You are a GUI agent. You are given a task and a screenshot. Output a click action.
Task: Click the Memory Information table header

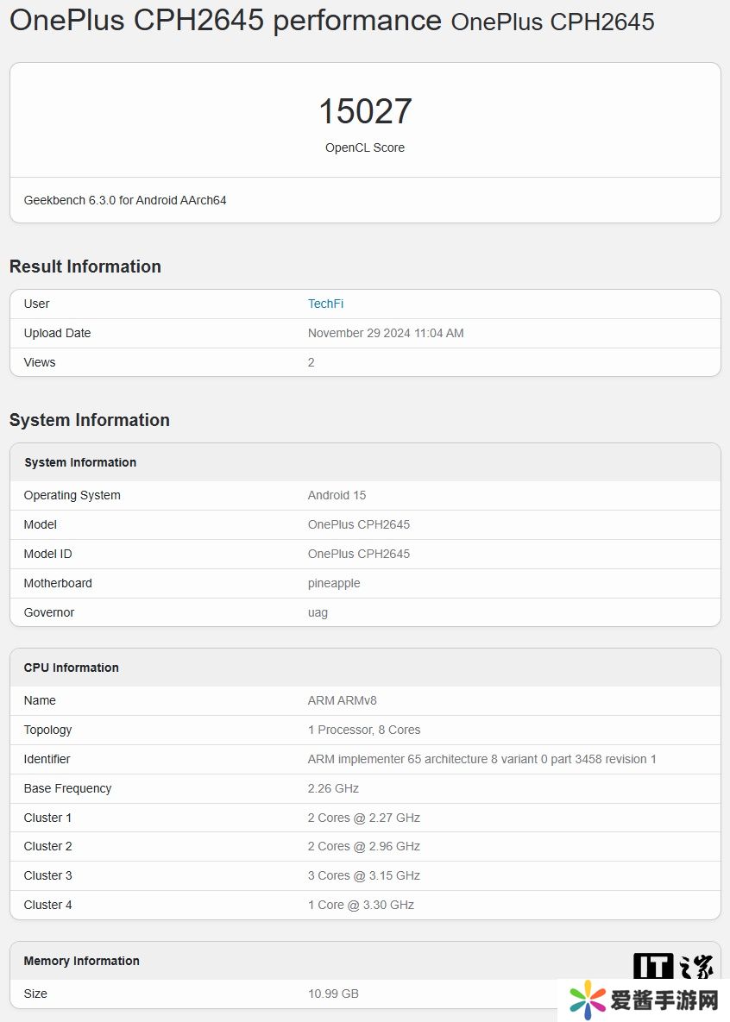82,961
